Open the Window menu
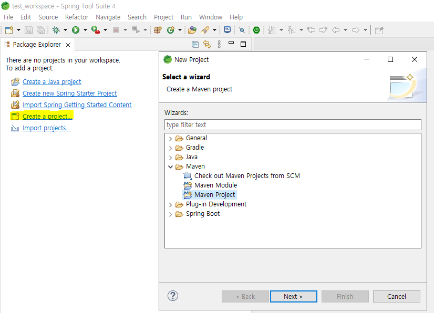The width and height of the screenshot is (434, 313). 211,17
